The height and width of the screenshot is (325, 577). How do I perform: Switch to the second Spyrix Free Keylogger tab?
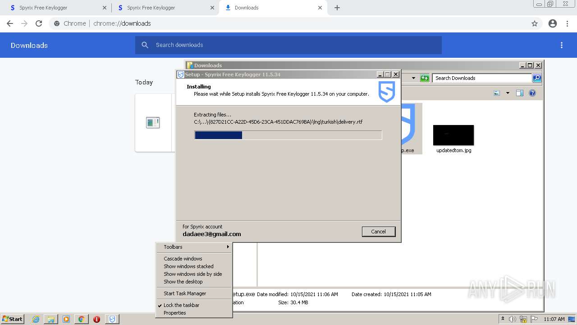tap(165, 8)
